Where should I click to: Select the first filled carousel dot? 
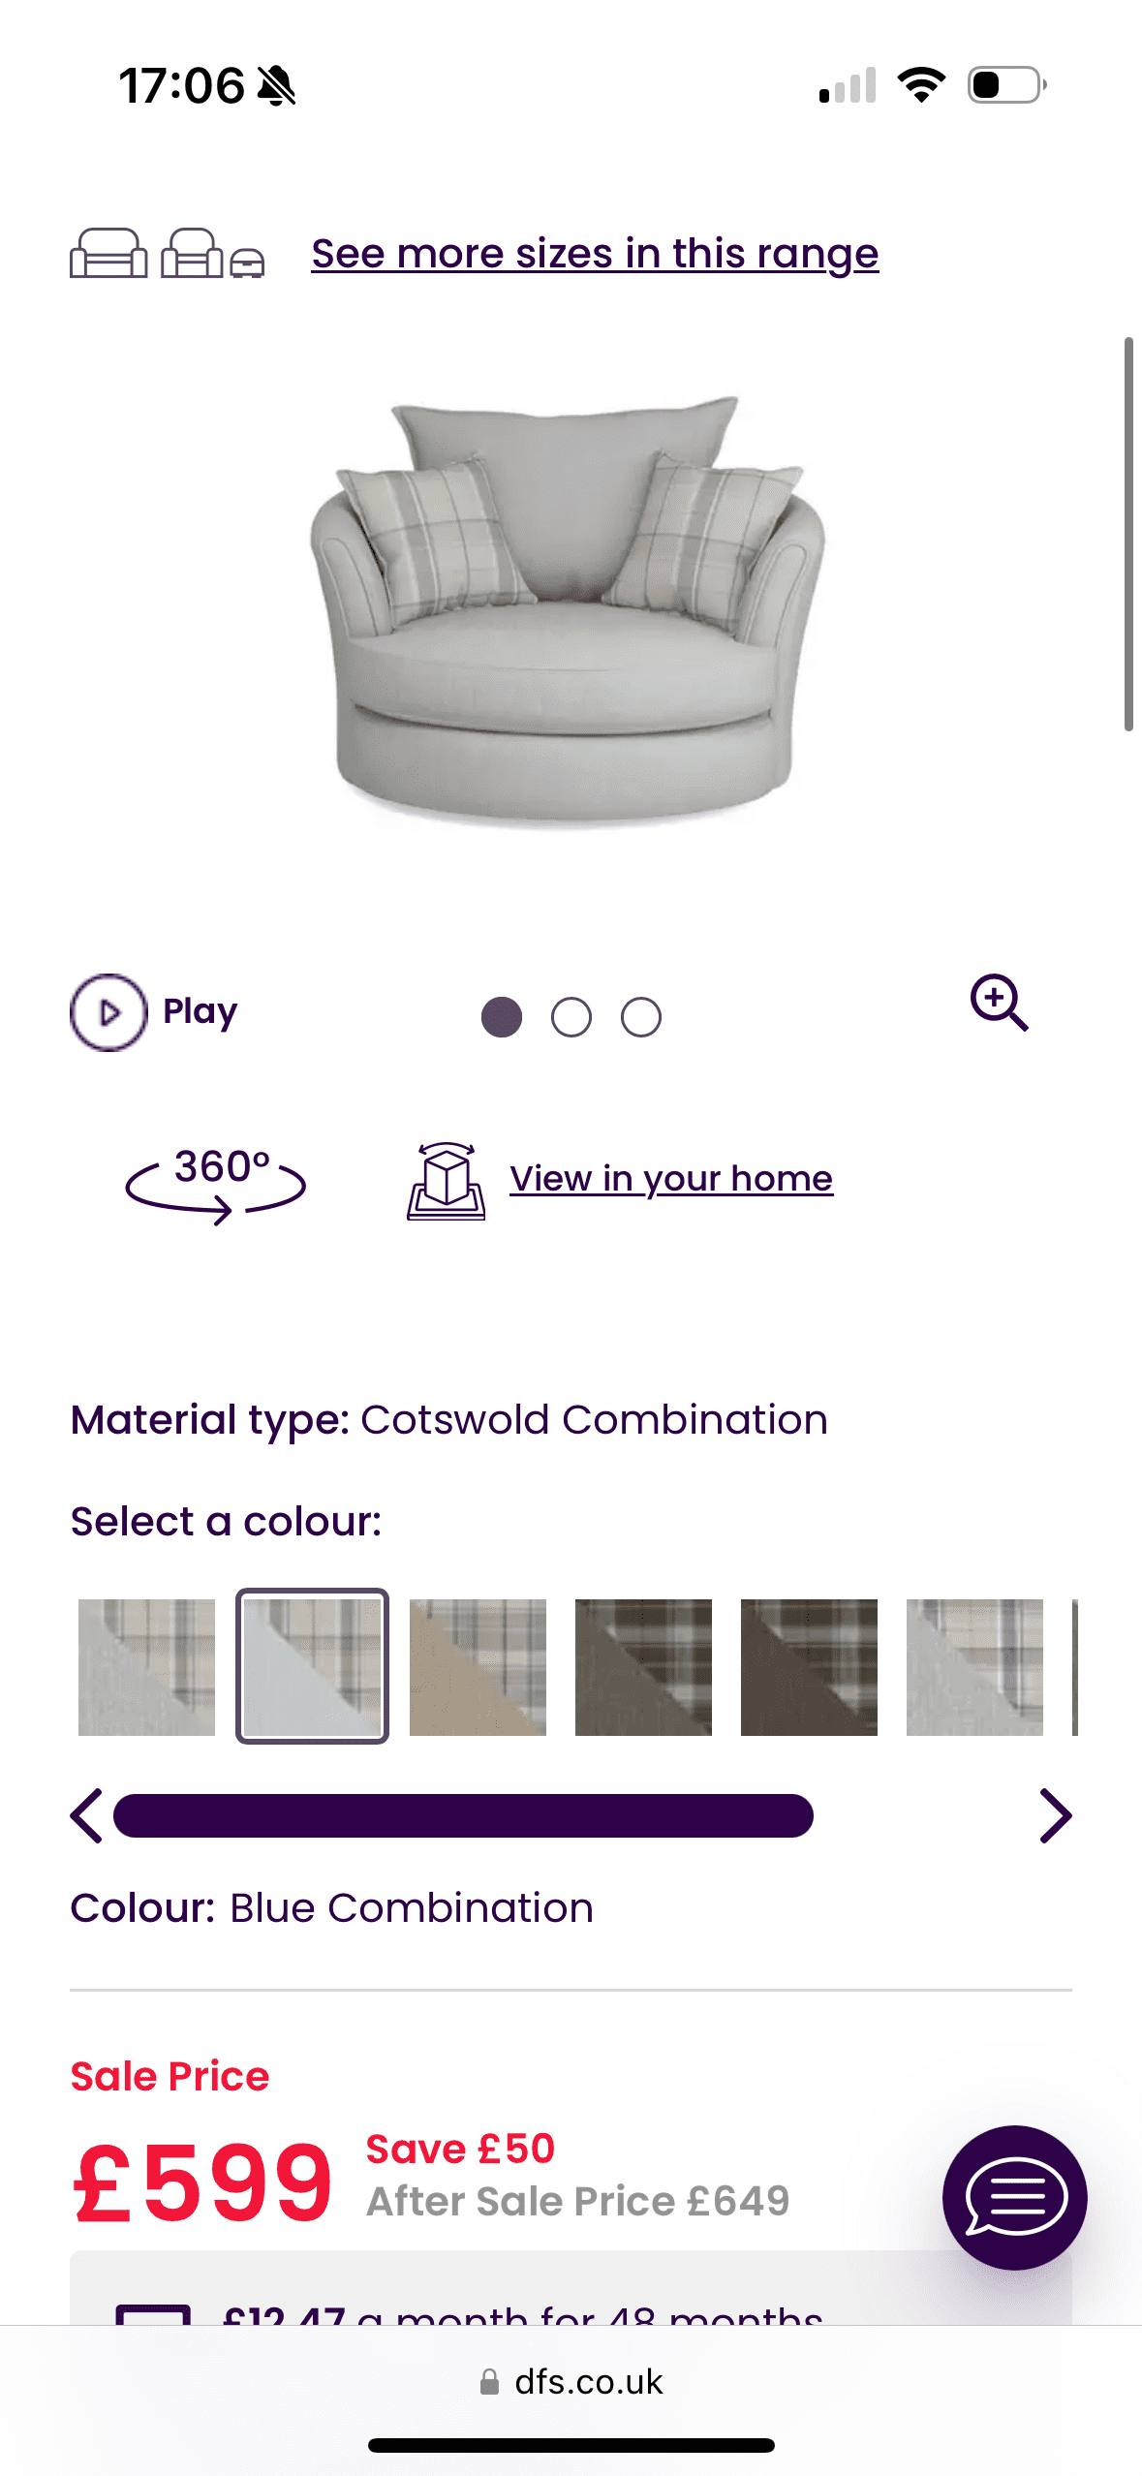[502, 1017]
